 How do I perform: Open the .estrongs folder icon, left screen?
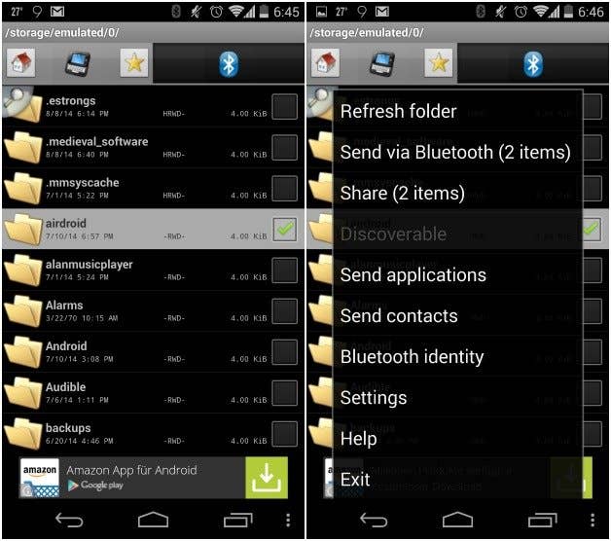click(x=22, y=105)
